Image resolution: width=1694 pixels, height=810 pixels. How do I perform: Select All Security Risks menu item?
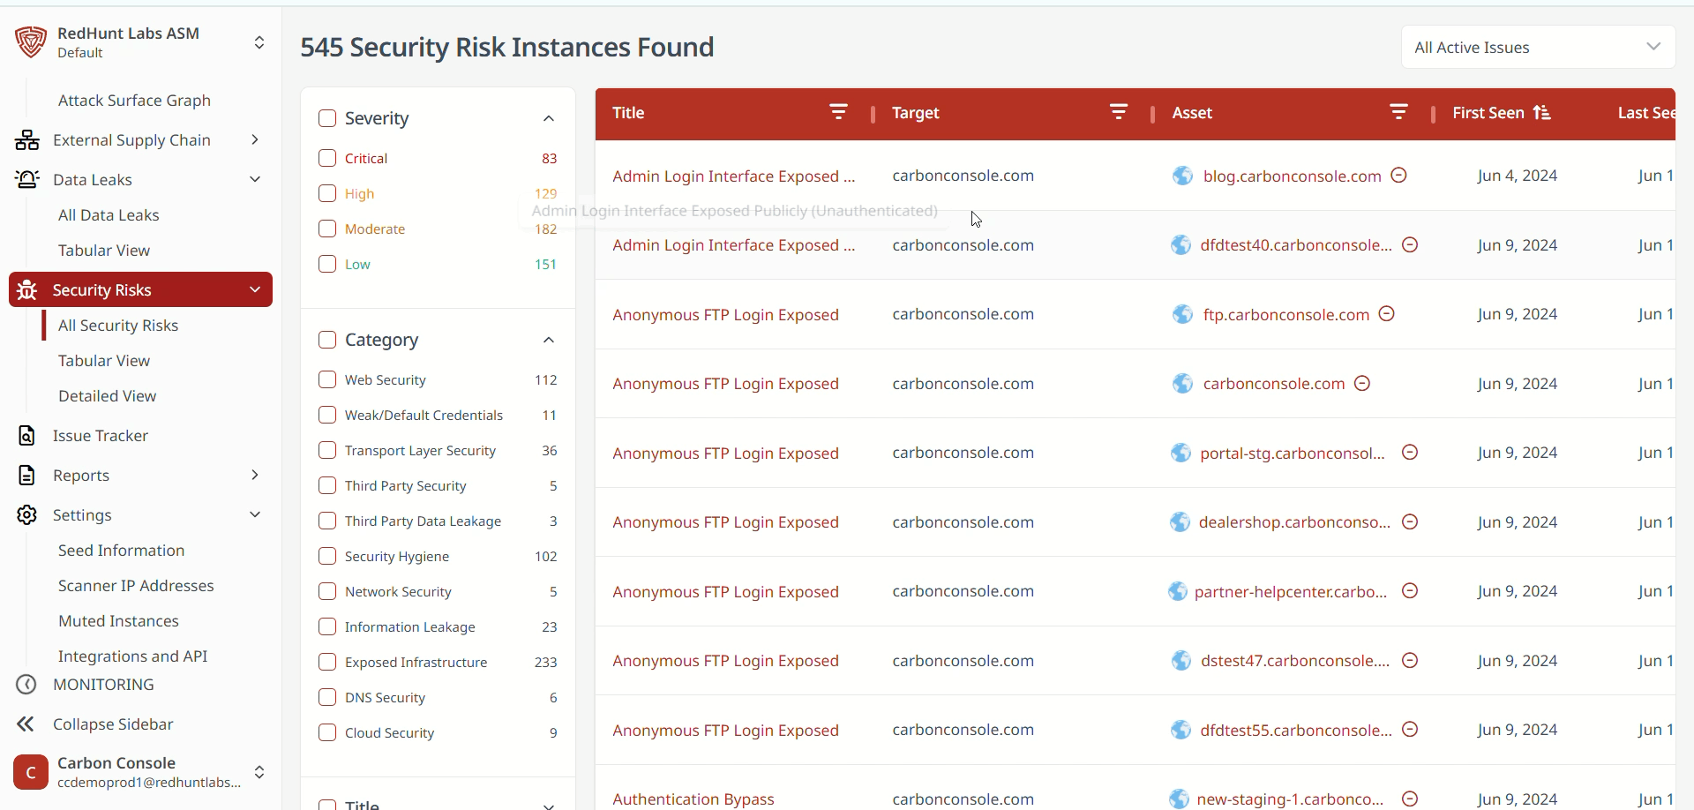coord(118,326)
